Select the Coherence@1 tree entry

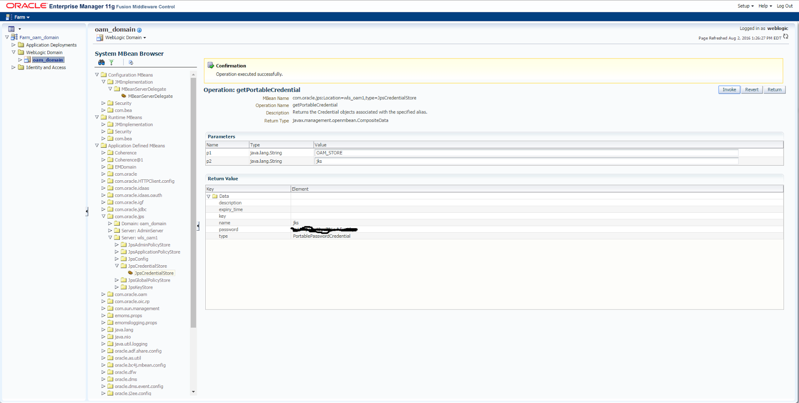pos(129,160)
